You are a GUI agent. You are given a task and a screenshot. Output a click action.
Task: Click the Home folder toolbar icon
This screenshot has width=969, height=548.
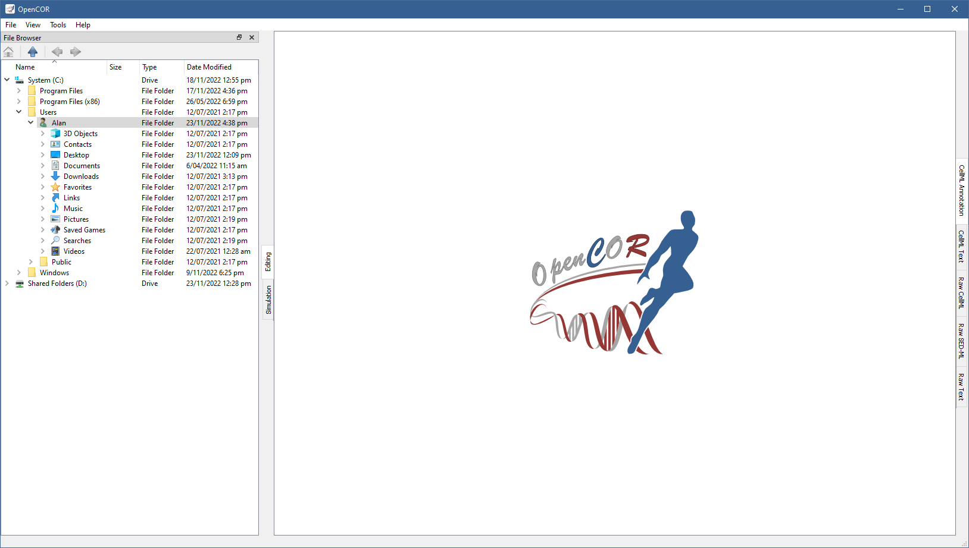(9, 52)
